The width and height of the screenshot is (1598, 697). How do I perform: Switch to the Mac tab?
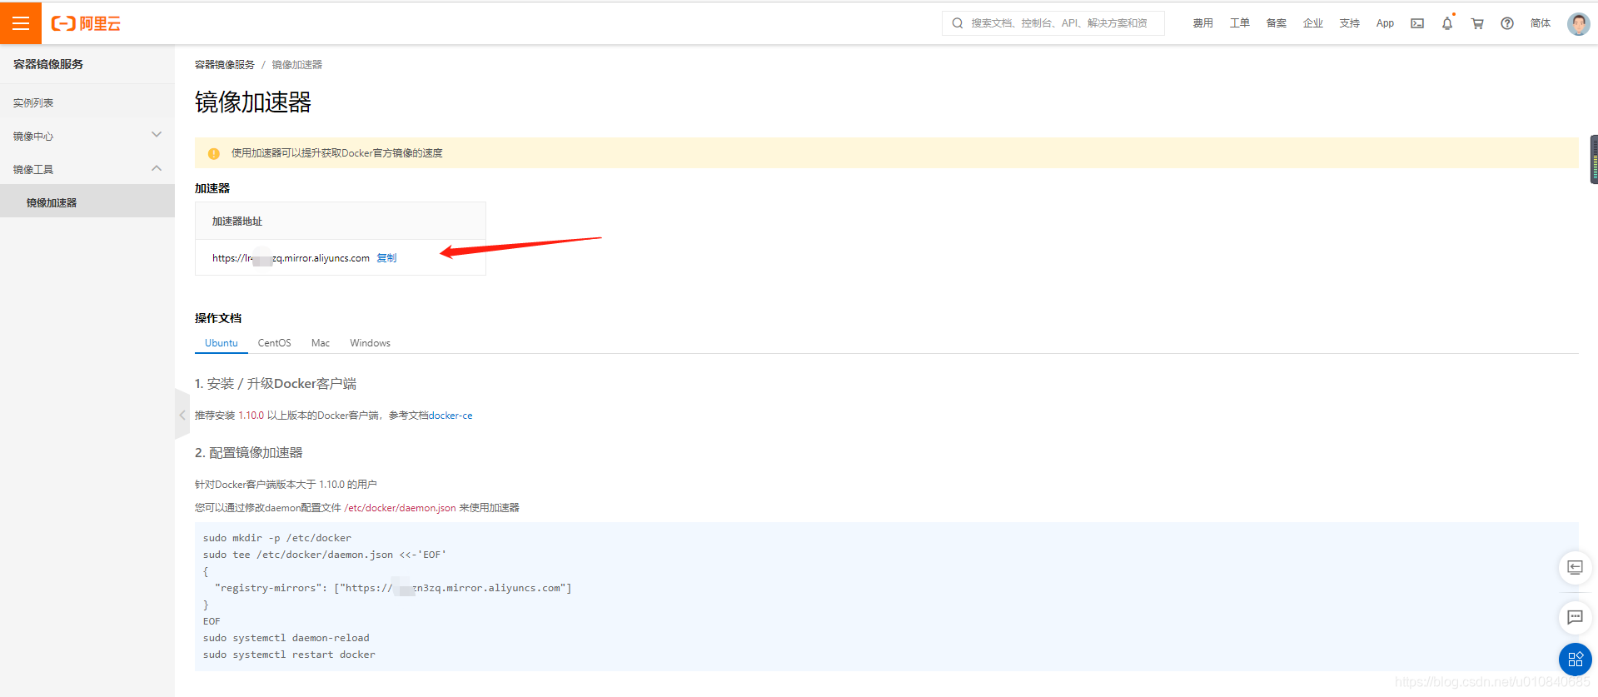click(321, 343)
